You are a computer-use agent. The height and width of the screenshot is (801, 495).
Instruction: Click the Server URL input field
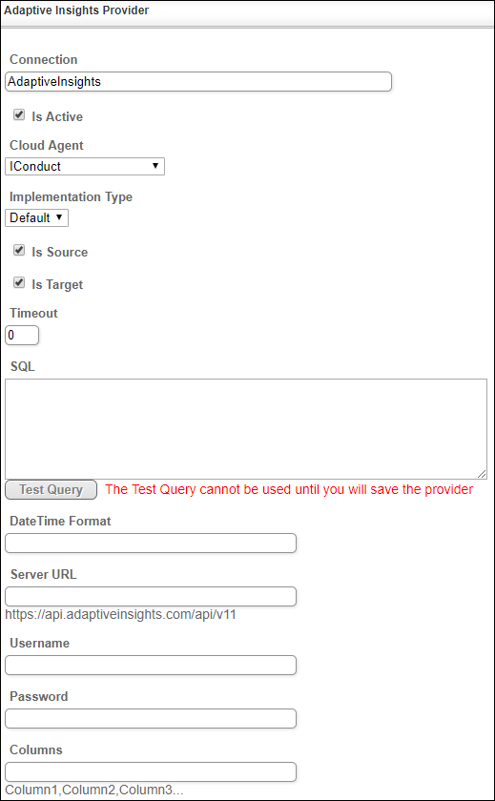click(x=151, y=597)
